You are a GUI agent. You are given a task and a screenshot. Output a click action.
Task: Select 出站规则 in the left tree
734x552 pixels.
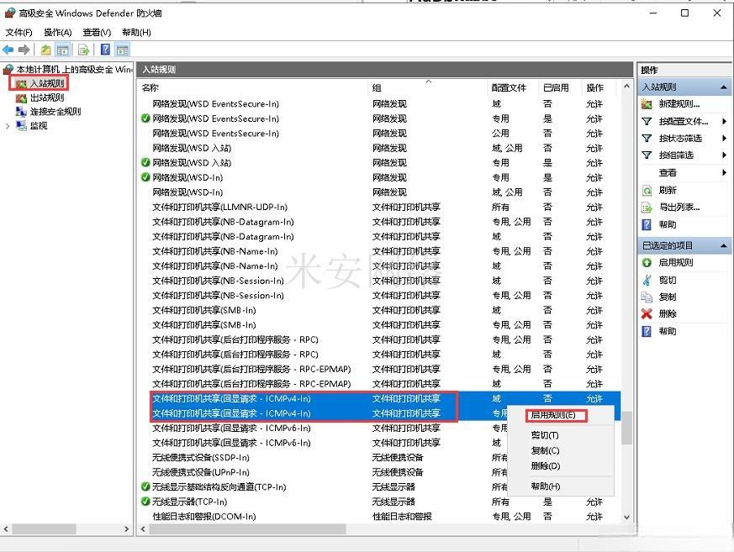pyautogui.click(x=46, y=97)
